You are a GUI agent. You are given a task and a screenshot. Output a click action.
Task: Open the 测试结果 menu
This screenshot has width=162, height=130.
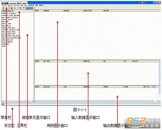tap(31, 5)
